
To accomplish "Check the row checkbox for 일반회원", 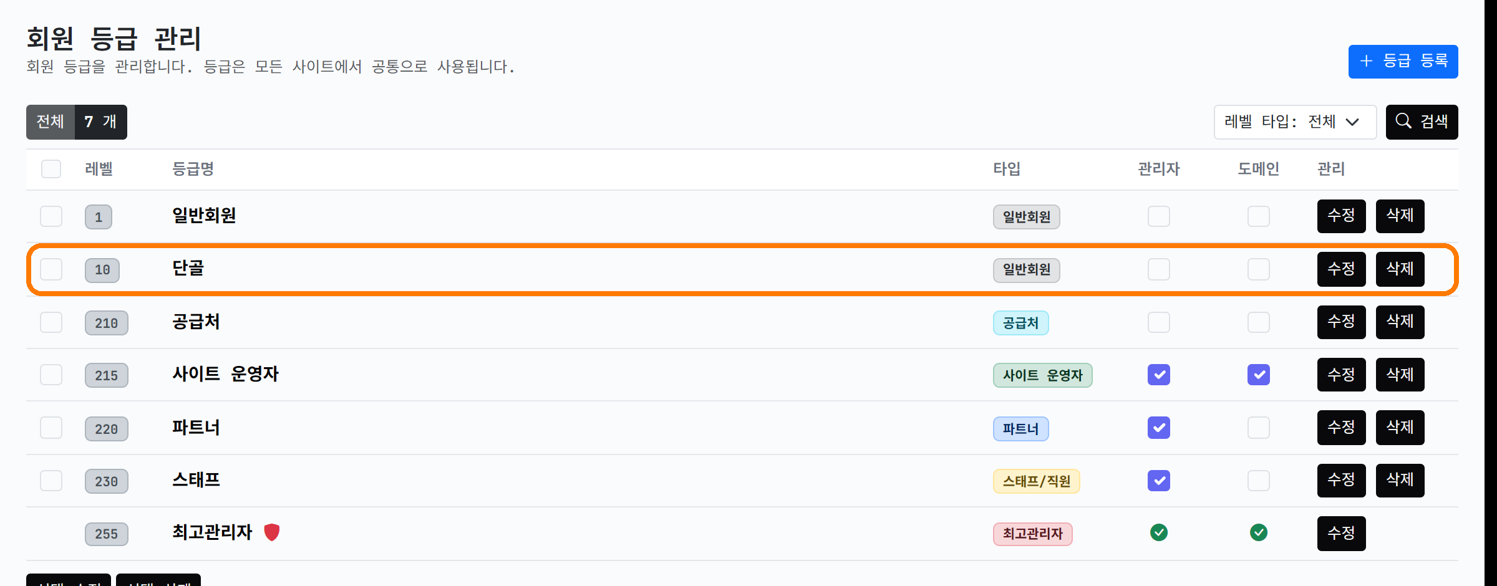I will [x=51, y=216].
